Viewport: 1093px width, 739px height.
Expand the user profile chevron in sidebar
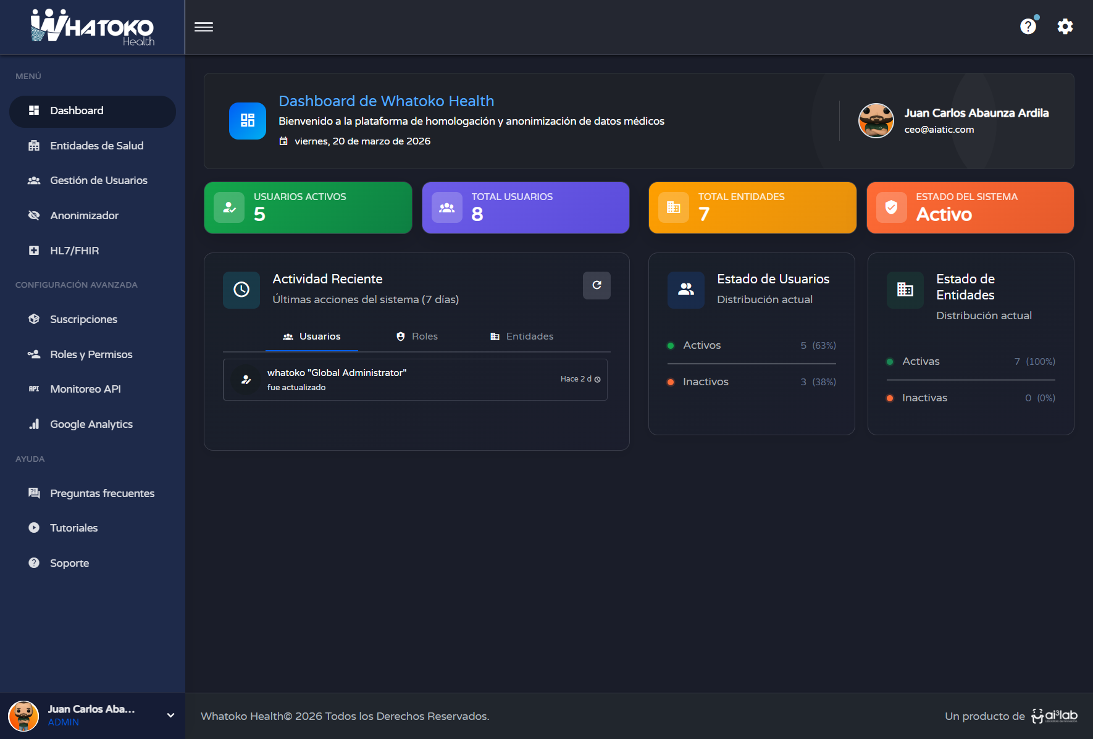(170, 716)
